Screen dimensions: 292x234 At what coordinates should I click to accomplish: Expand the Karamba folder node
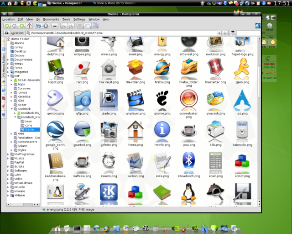point(11,96)
